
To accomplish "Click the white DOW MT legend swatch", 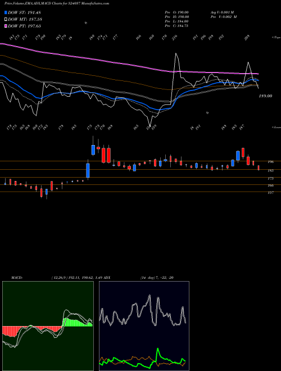I will coord(6,19).
